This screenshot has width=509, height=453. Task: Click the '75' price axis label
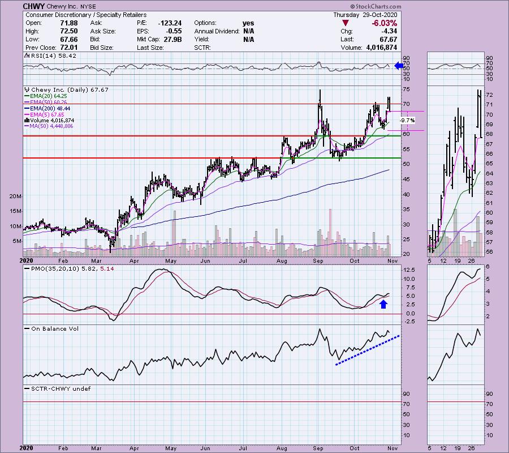406,89
